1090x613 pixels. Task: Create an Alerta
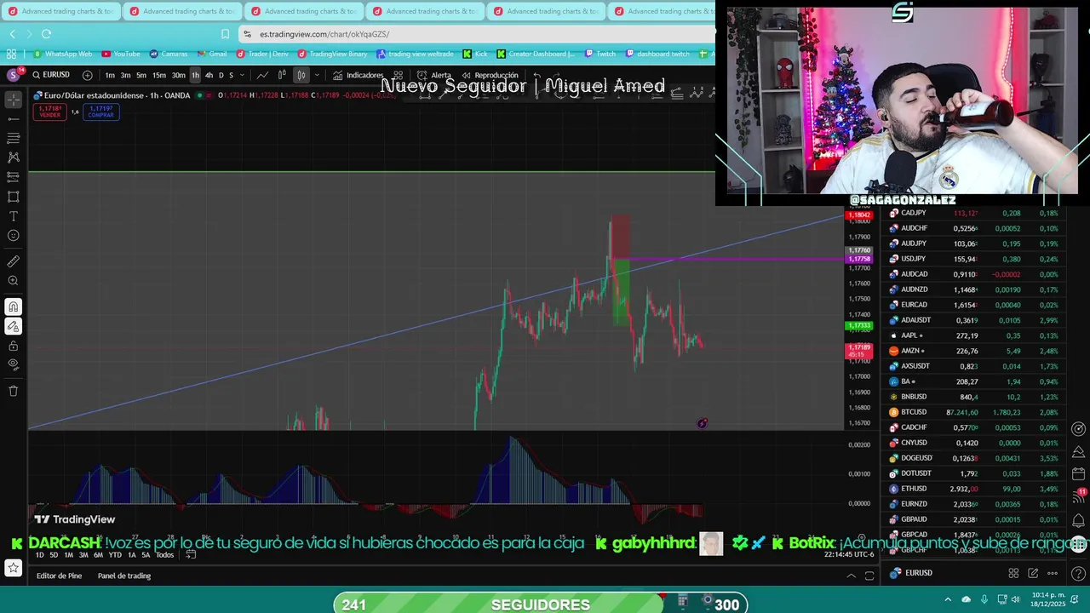434,75
